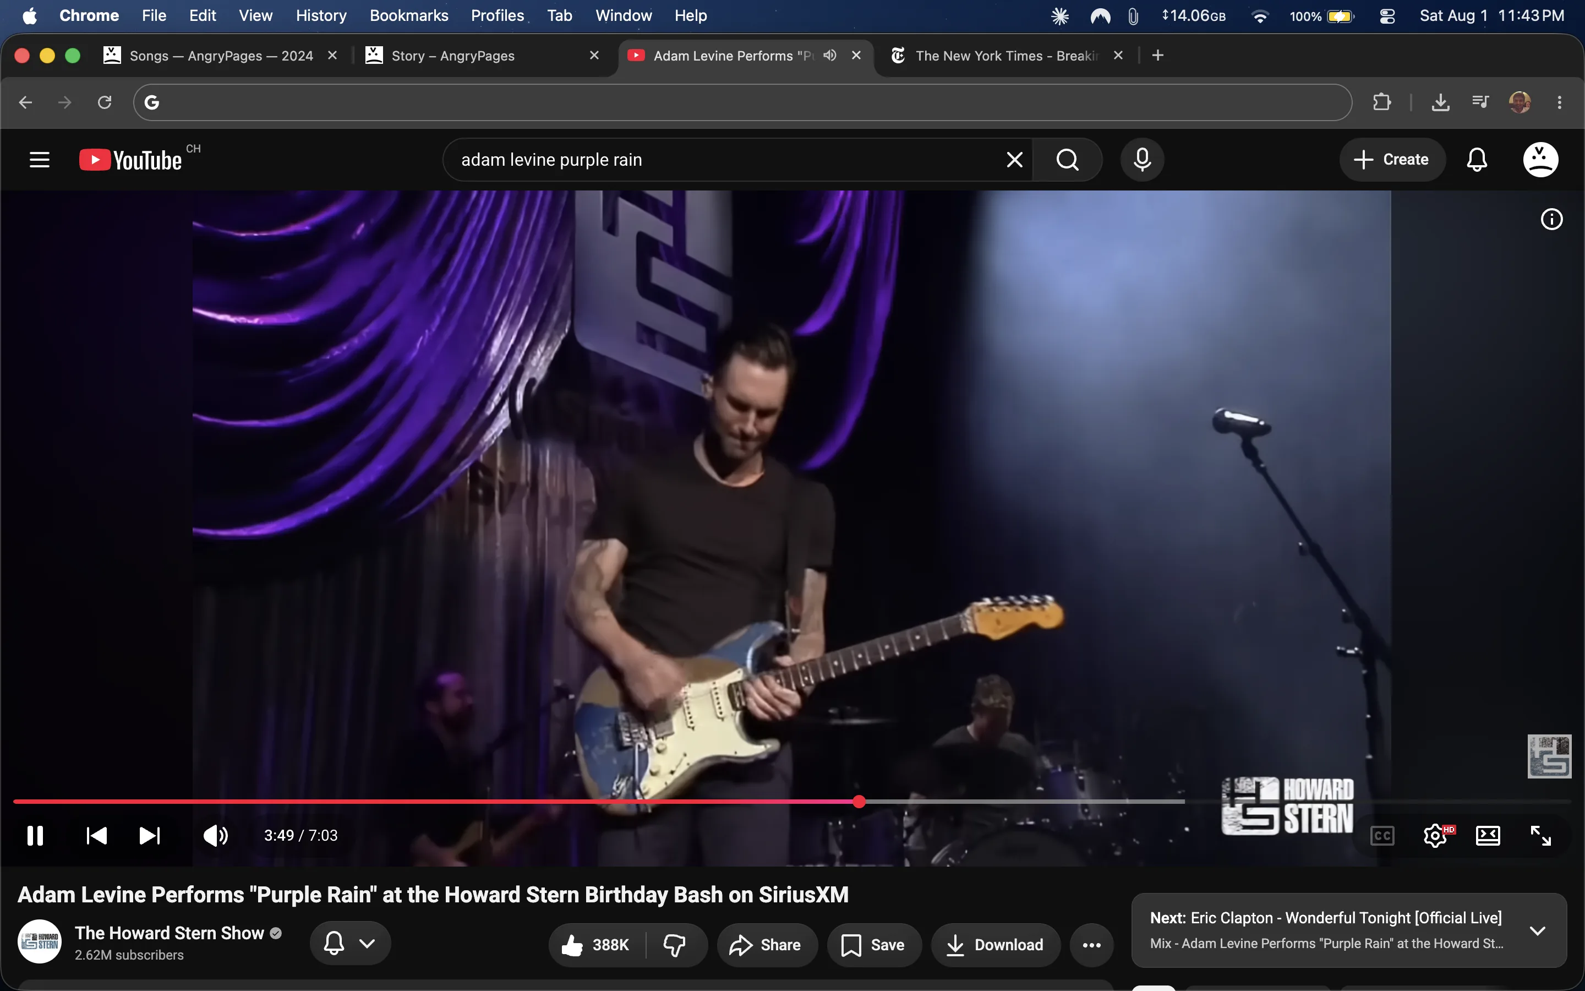Clear the YouTube search query

click(x=1014, y=159)
